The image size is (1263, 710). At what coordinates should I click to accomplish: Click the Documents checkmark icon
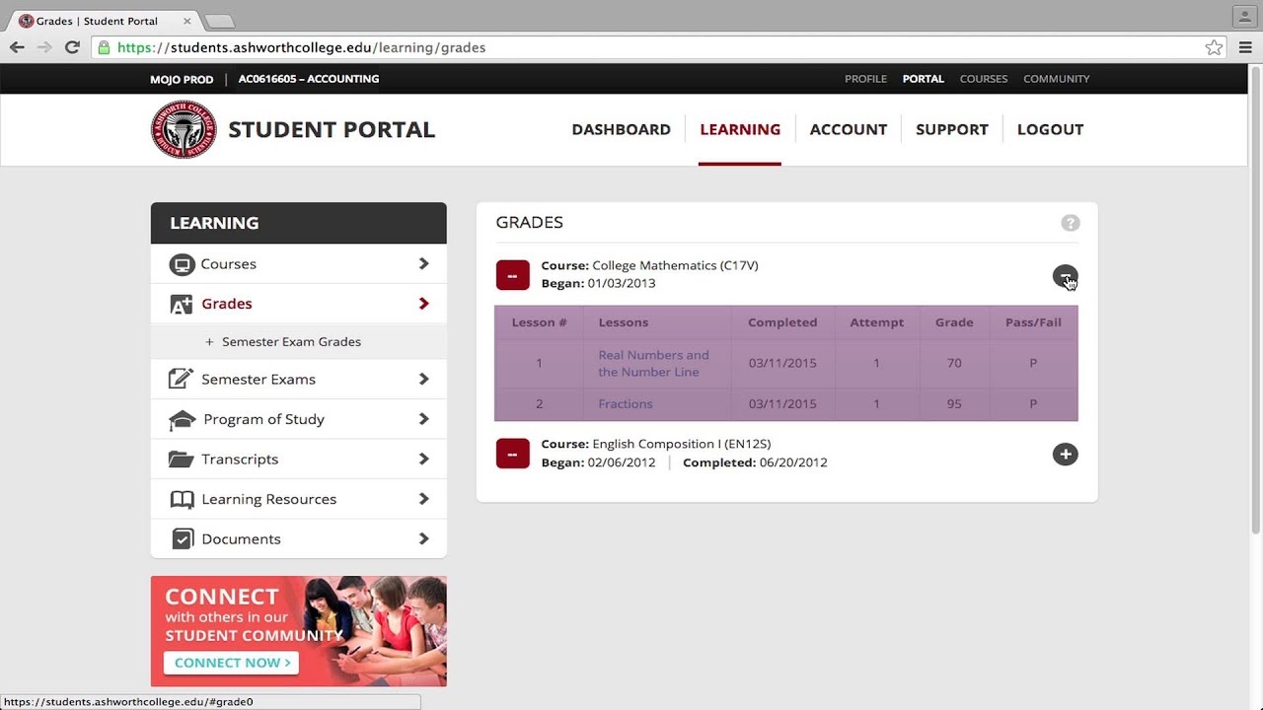(x=182, y=539)
